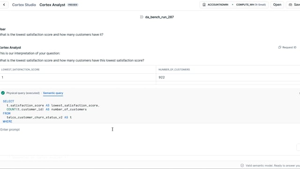Screen dimensions: 300x169
Task: Click the da_bench_run_287 model name
Action: click(159, 17)
